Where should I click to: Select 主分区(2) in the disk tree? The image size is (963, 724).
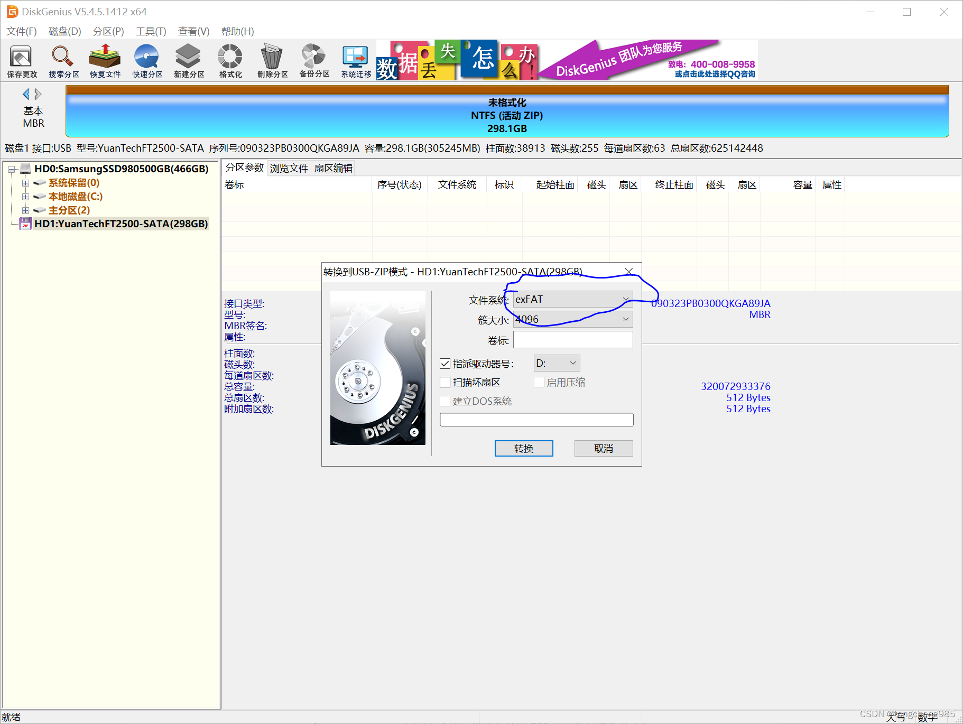(x=69, y=210)
